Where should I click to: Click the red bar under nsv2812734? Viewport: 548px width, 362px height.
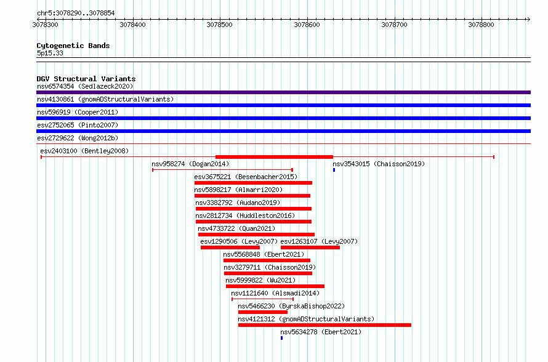pyautogui.click(x=254, y=222)
